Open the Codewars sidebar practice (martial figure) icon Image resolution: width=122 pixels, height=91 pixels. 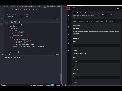(68, 15)
